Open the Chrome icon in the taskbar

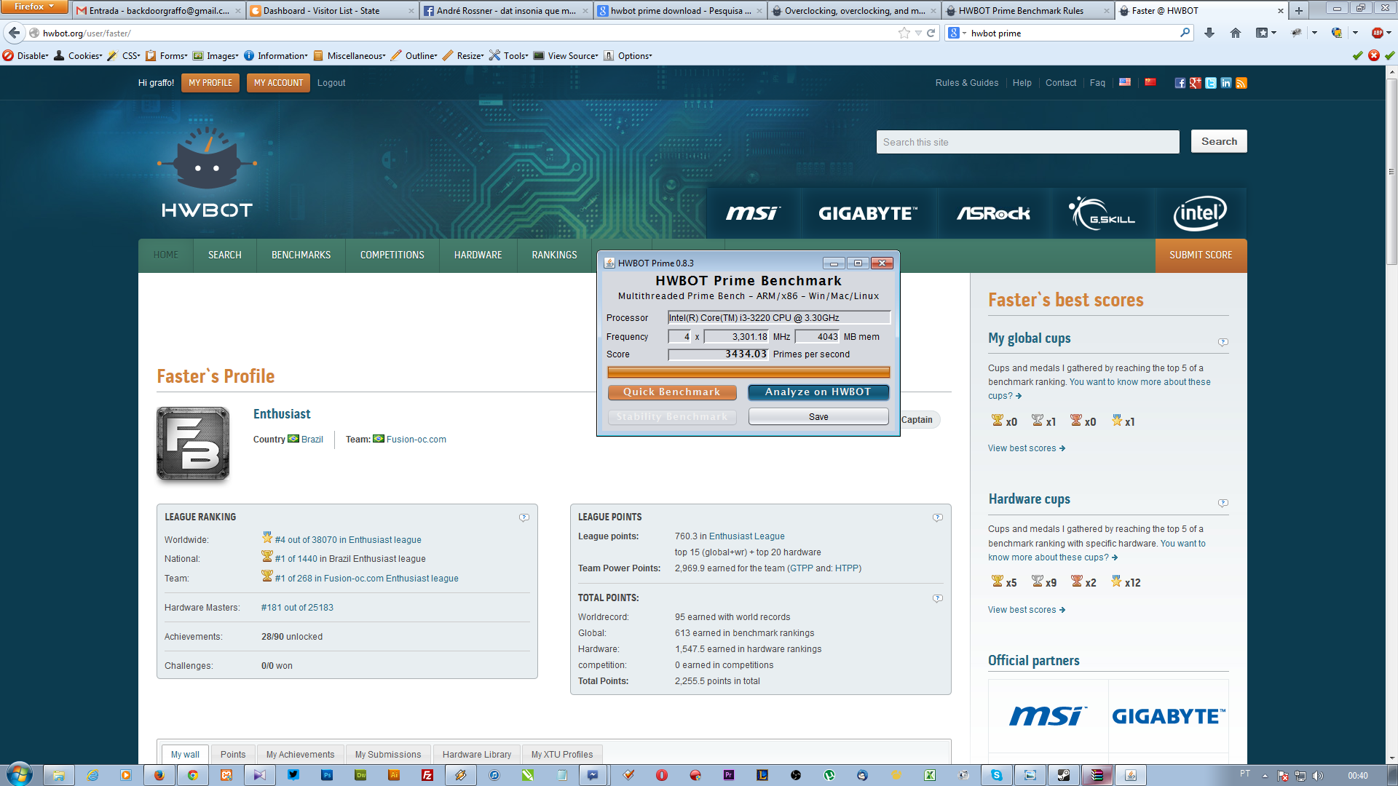coord(192,775)
